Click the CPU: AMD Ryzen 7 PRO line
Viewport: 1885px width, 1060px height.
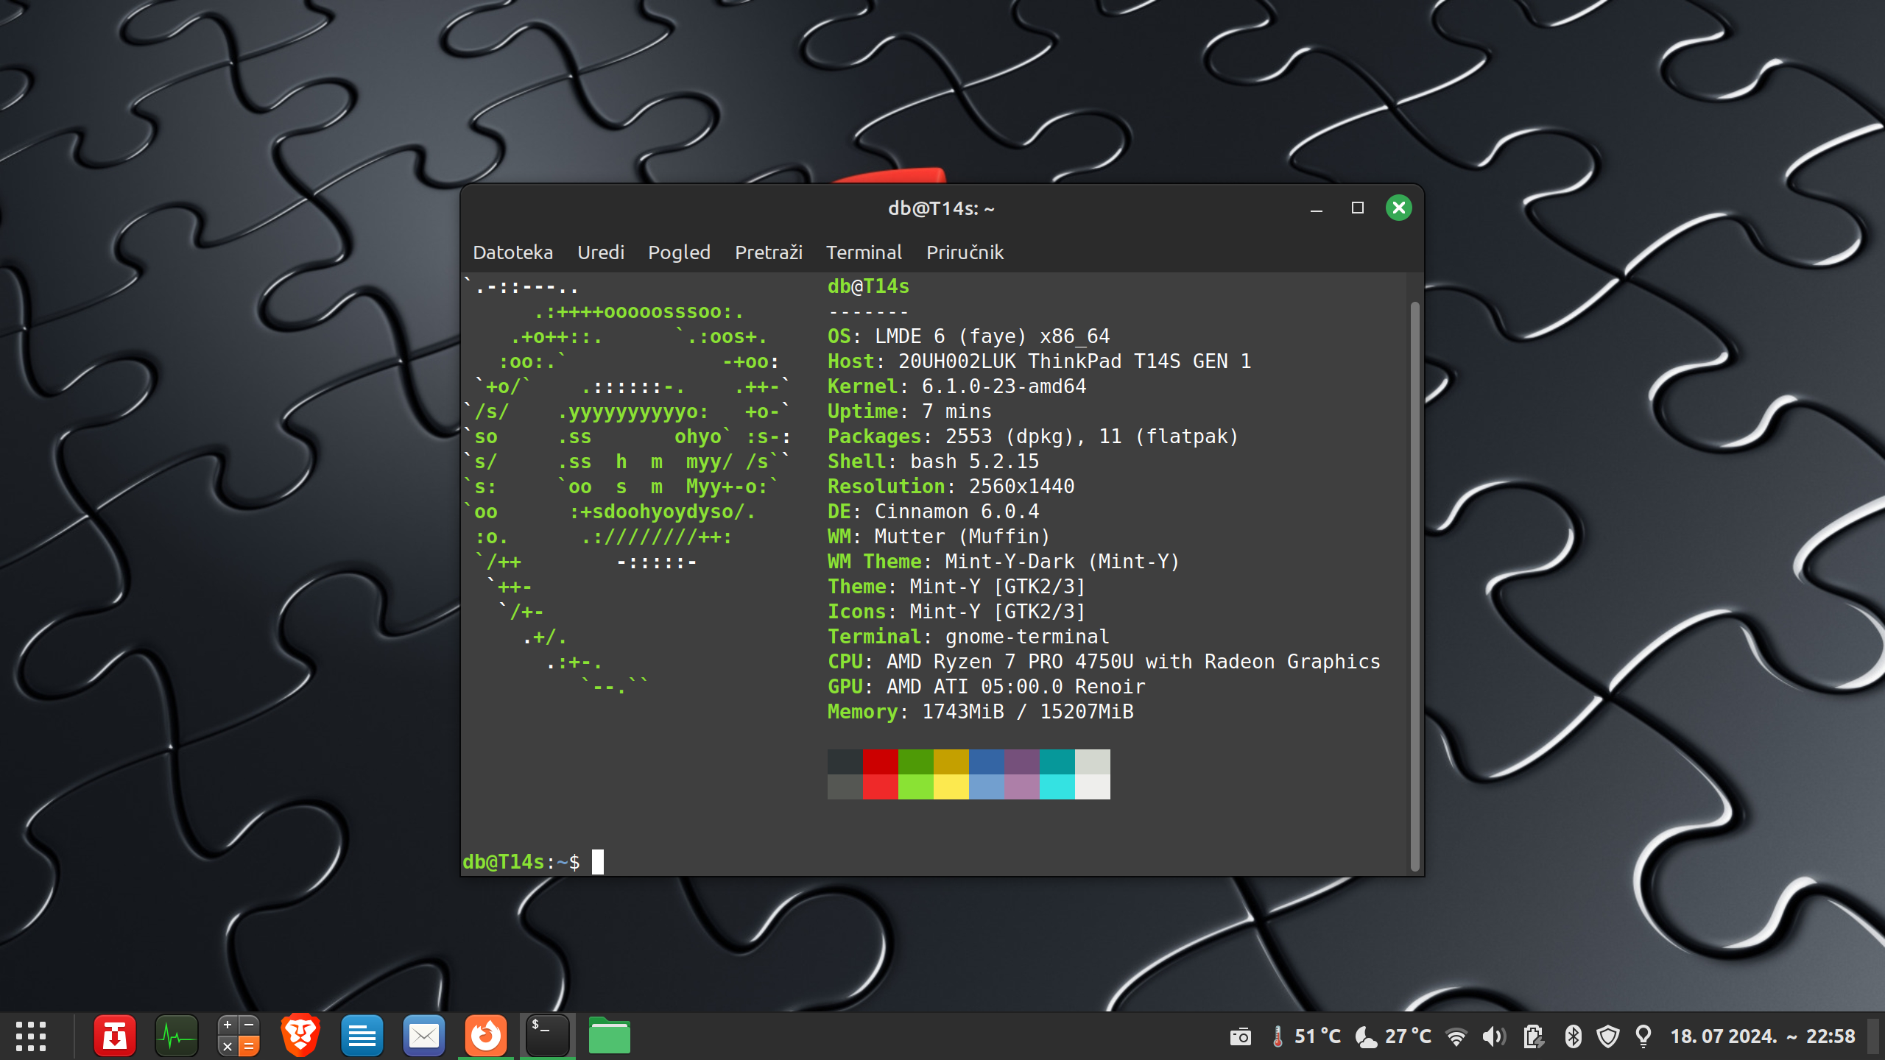(x=1104, y=662)
